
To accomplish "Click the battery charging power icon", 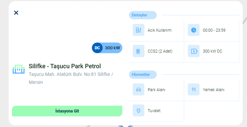I will 194,51.
